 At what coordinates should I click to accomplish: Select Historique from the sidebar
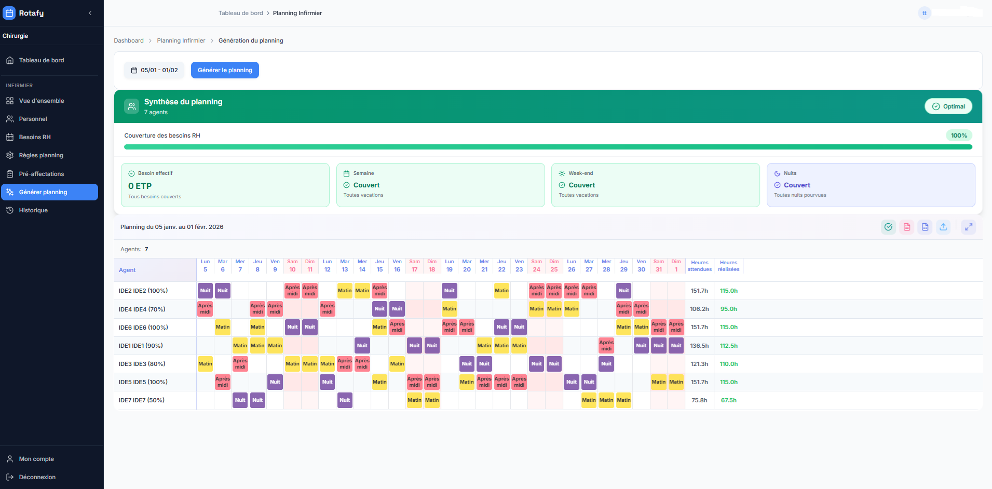coord(33,210)
